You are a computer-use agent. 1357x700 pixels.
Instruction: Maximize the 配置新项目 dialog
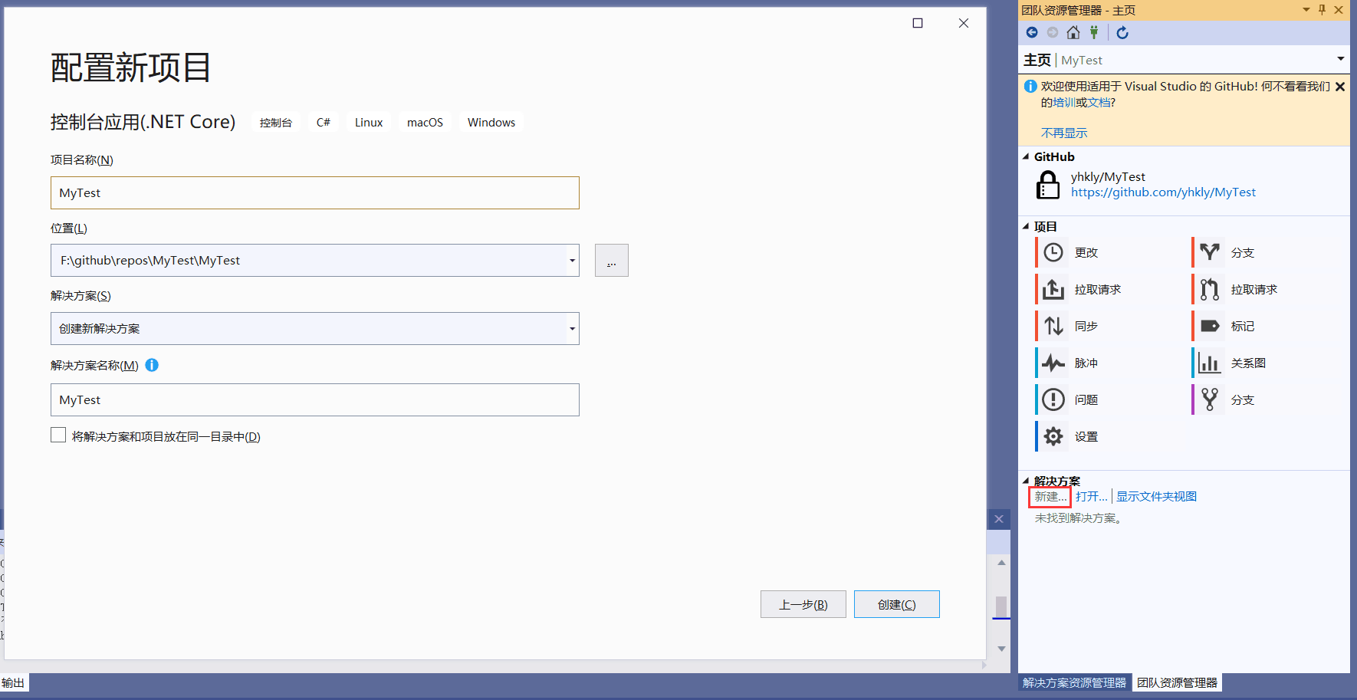click(918, 23)
